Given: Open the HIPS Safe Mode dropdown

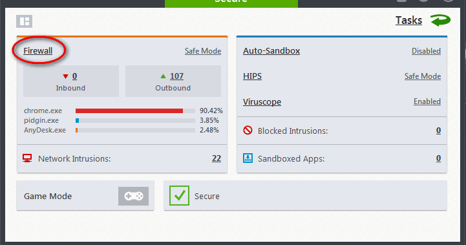Looking at the screenshot, I should click(x=422, y=76).
